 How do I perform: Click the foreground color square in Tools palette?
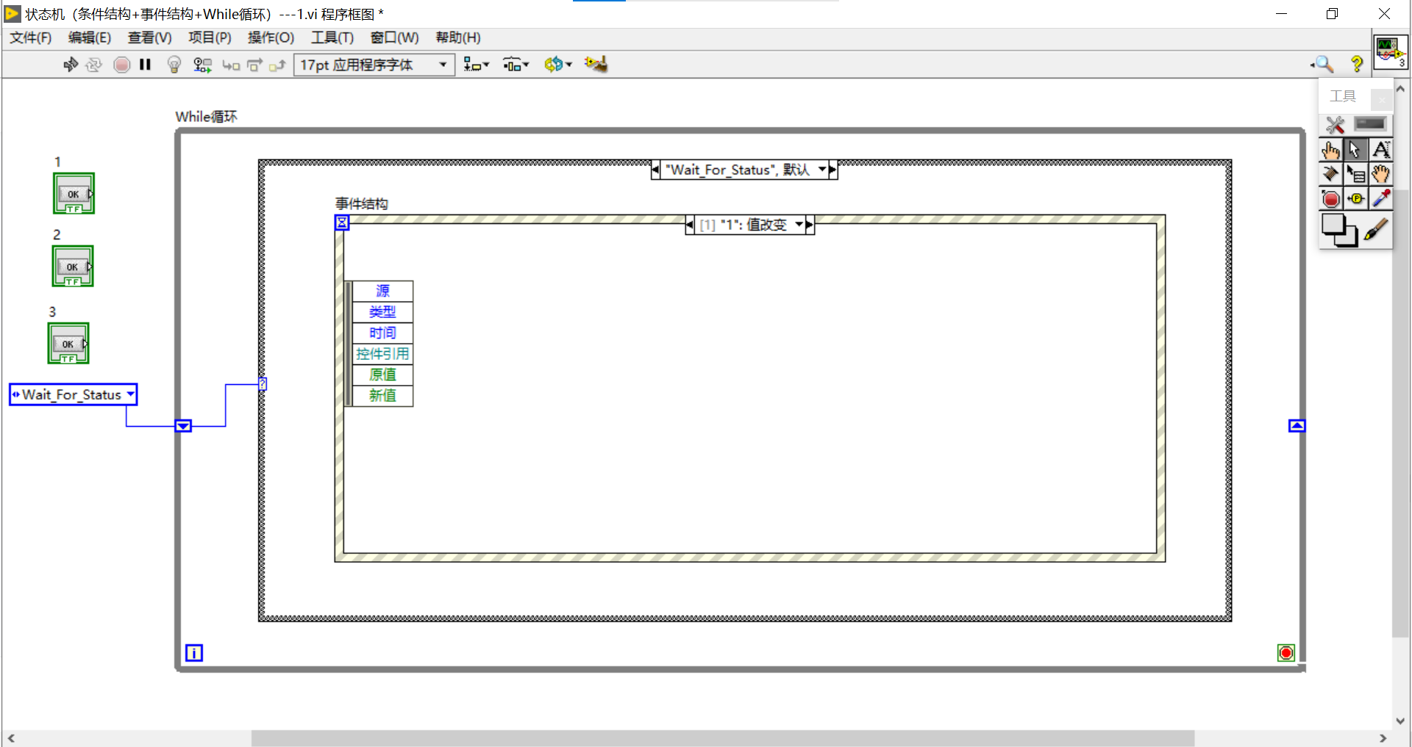1333,224
